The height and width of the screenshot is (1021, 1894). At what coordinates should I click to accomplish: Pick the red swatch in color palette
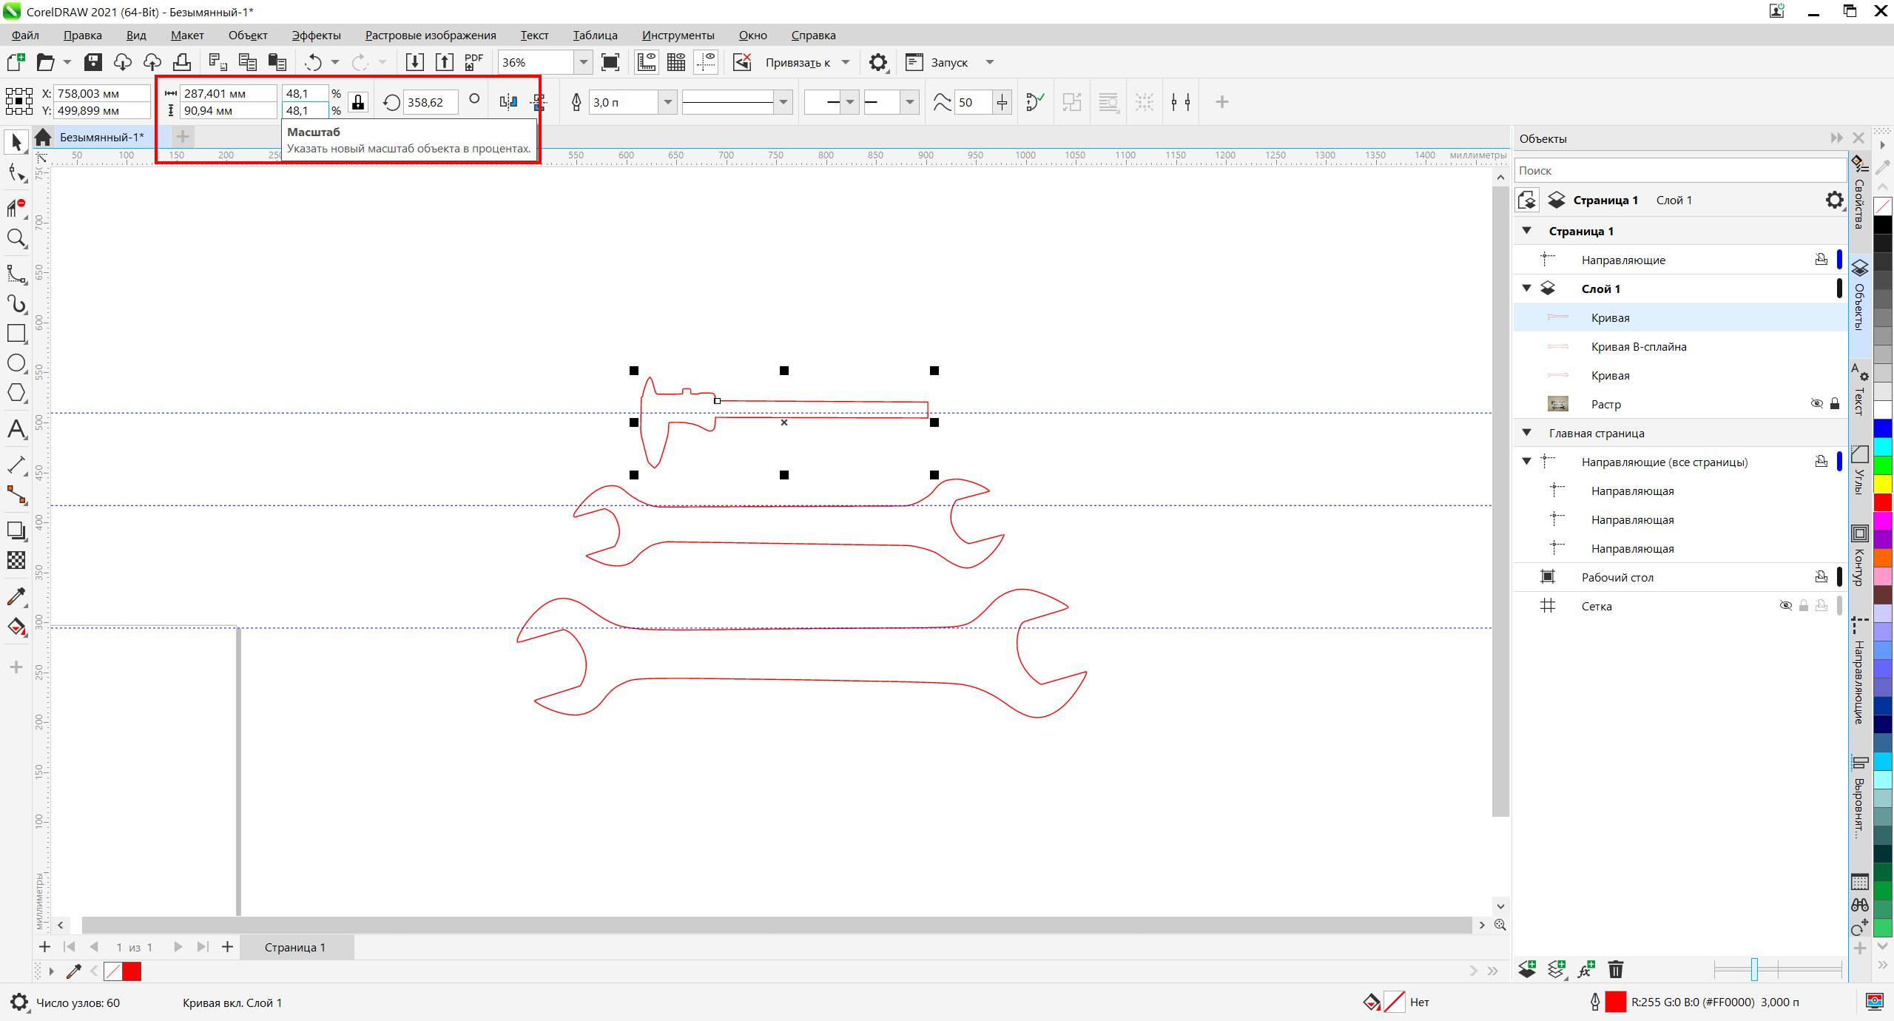click(1883, 502)
